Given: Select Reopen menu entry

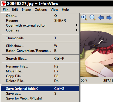Looking at the screenshot, I should [40, 20].
